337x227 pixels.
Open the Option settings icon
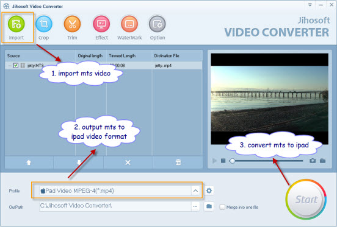[x=158, y=24]
